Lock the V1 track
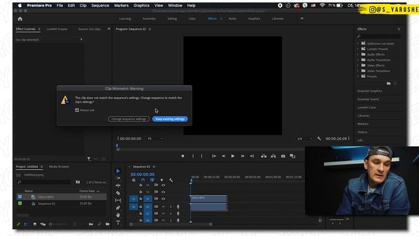Screen dimensions: 419x236 tap(141, 199)
